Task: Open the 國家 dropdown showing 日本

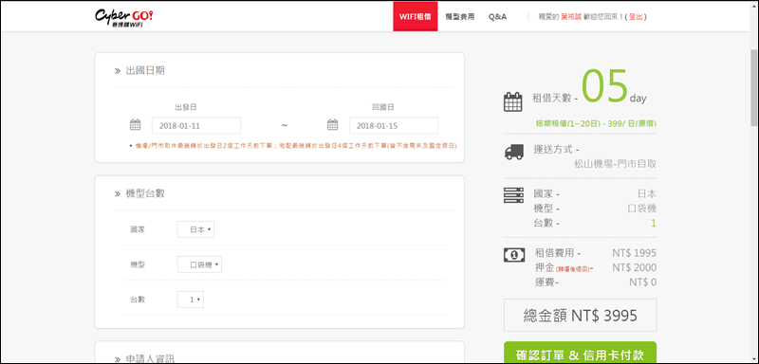Action: (196, 229)
